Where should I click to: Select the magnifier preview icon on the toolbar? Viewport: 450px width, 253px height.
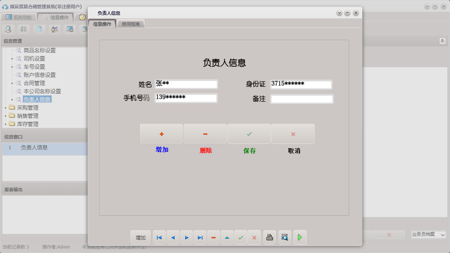(8, 29)
